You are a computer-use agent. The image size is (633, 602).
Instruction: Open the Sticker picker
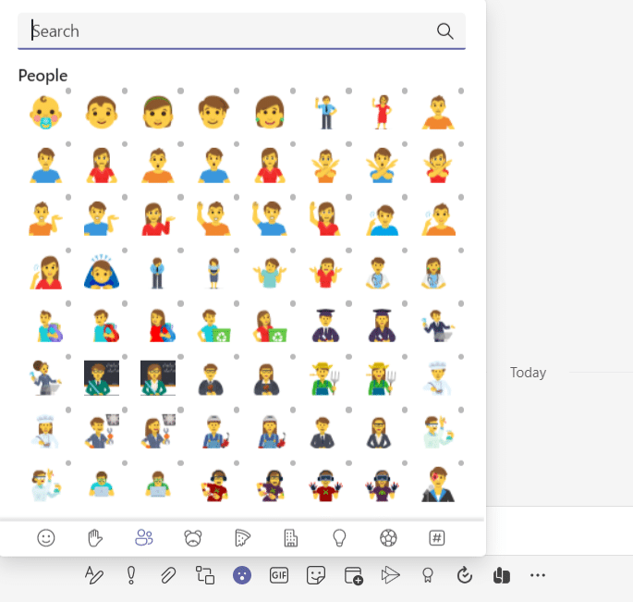316,575
